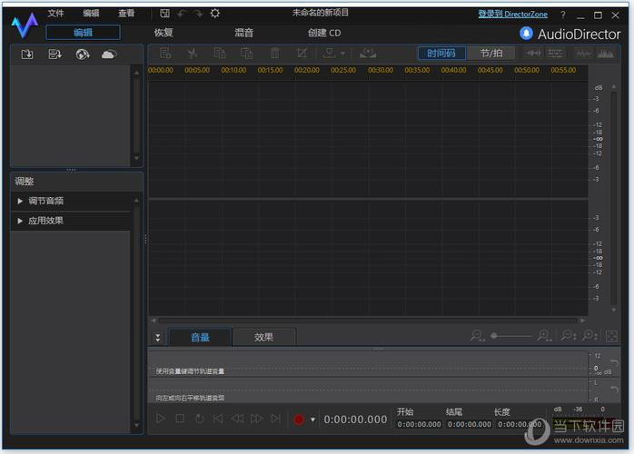
Task: Click the full screen zoom icon
Action: 611,336
